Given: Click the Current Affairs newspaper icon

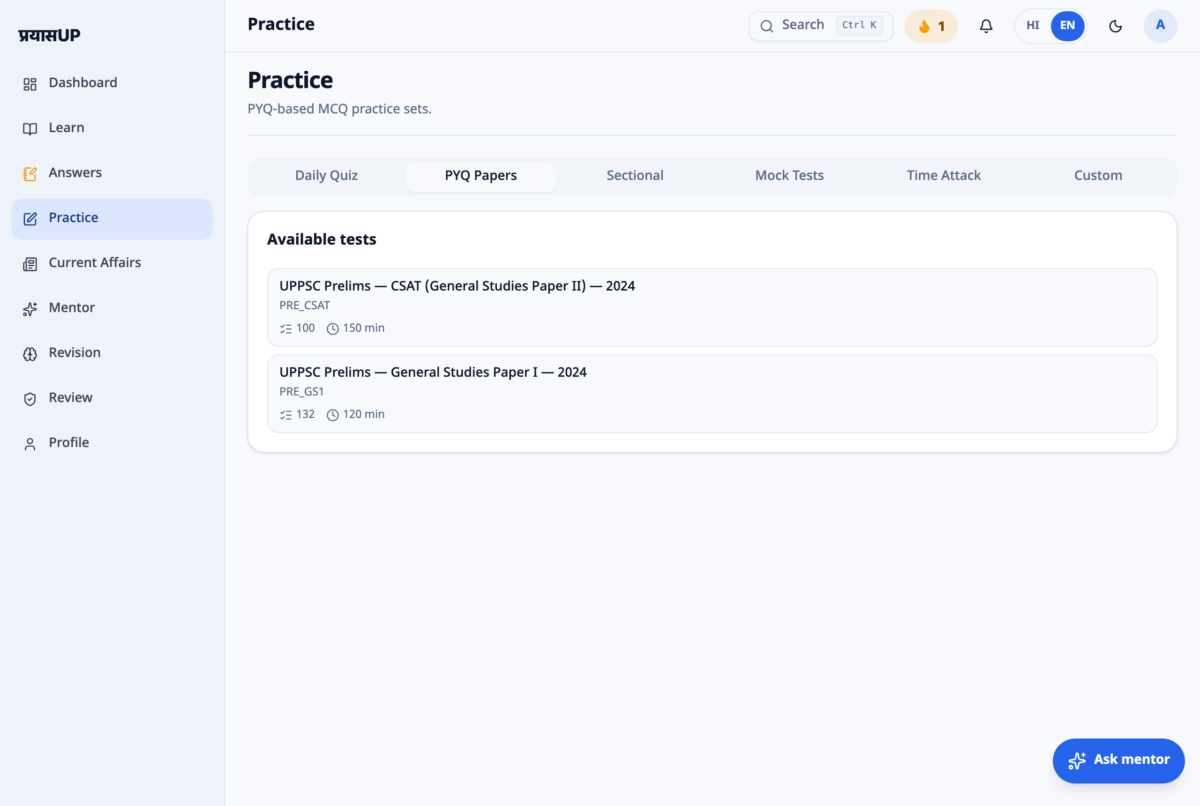Looking at the screenshot, I should click(30, 264).
